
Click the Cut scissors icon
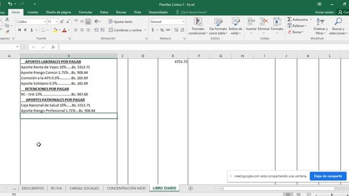7,20
